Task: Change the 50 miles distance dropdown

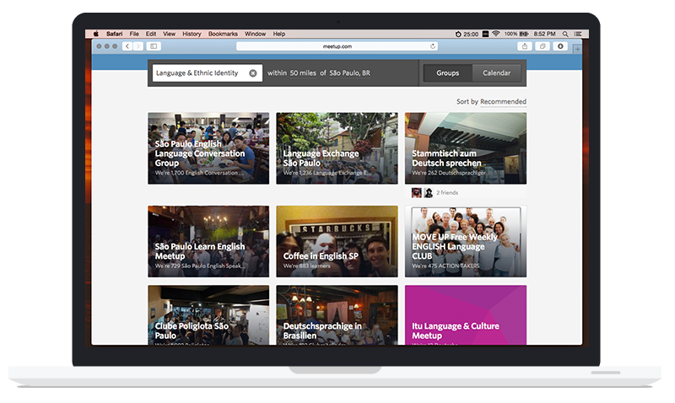Action: pyautogui.click(x=303, y=73)
